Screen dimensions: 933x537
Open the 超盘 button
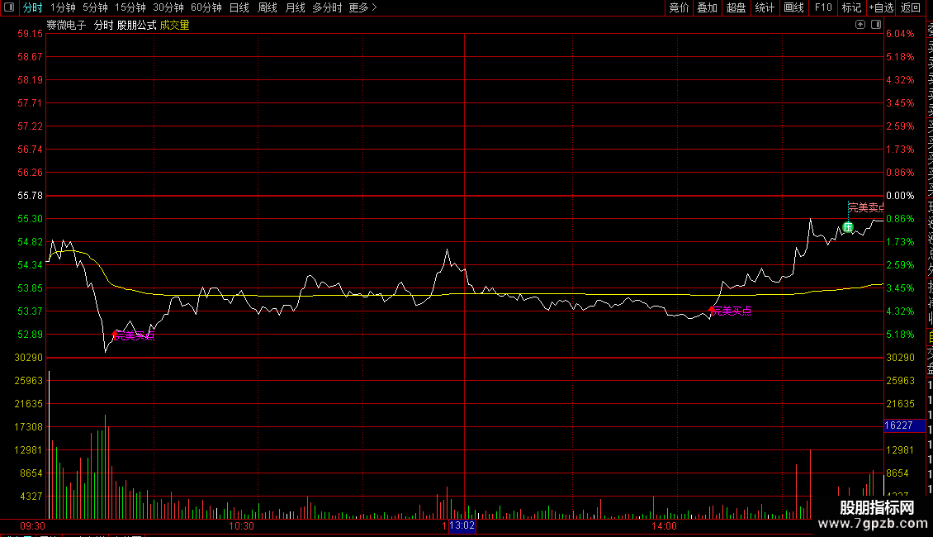point(736,7)
